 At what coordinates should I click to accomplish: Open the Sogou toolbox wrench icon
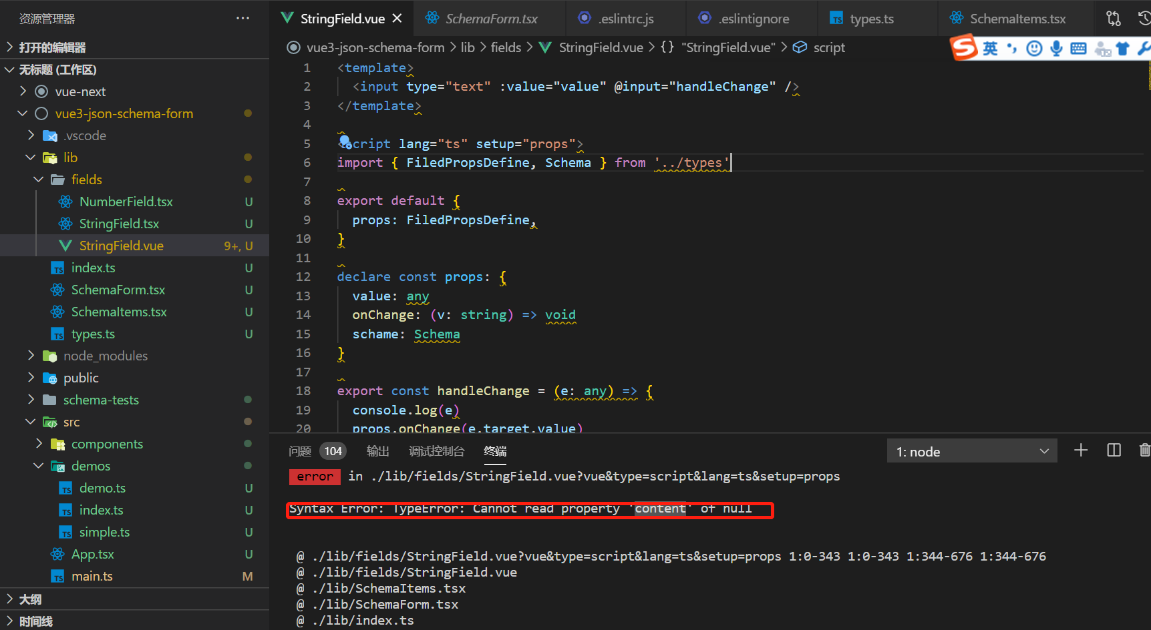1144,48
